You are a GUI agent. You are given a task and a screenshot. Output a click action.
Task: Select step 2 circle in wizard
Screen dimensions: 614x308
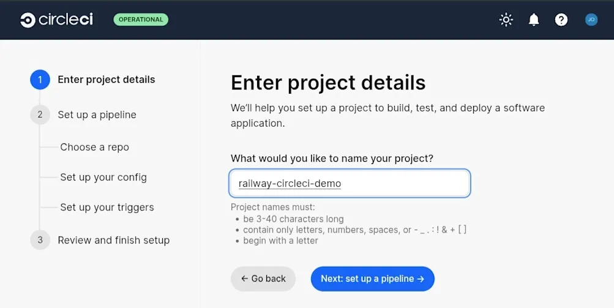tap(40, 115)
